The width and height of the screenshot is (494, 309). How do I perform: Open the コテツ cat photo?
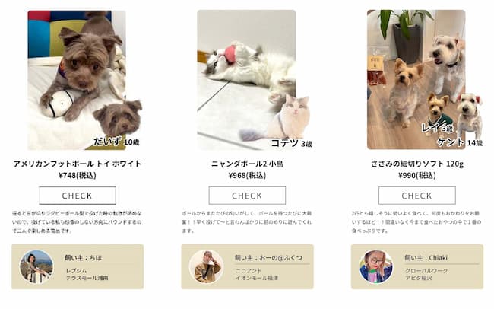[x=246, y=80]
